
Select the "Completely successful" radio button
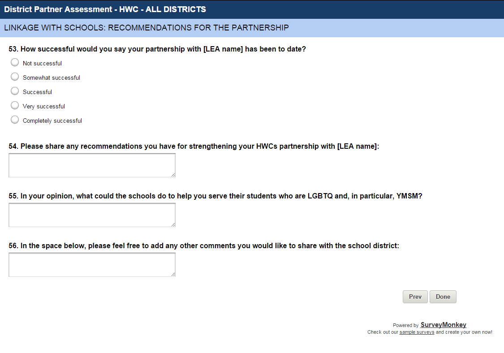coord(15,120)
